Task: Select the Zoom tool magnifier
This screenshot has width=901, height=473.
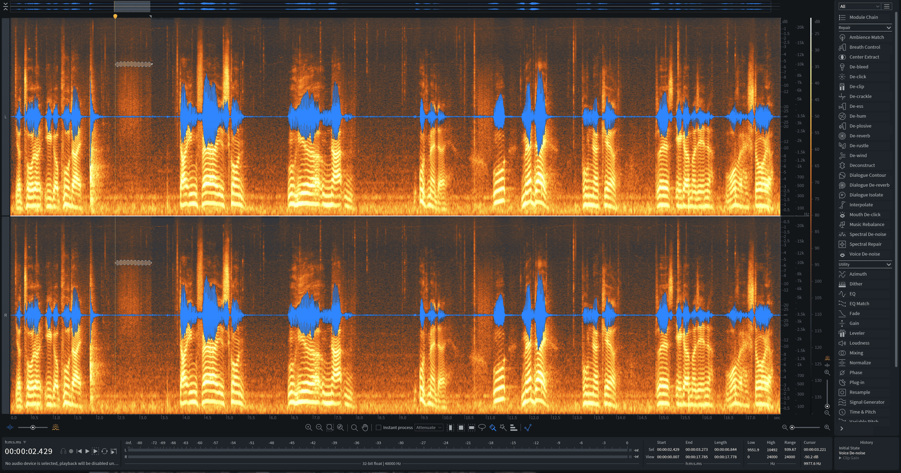Action: point(354,428)
